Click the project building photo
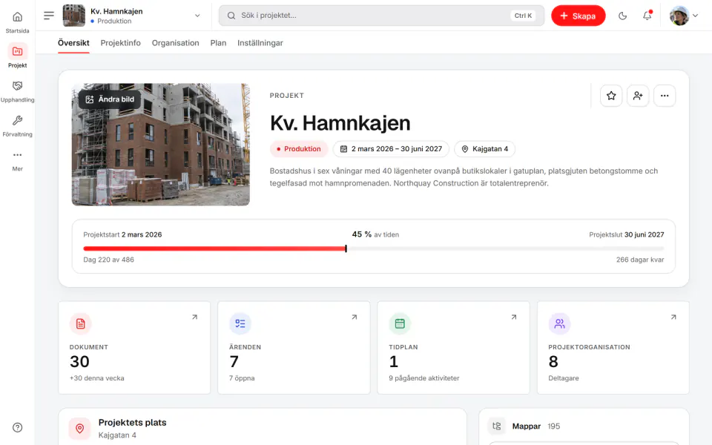Image resolution: width=712 pixels, height=445 pixels. (161, 145)
